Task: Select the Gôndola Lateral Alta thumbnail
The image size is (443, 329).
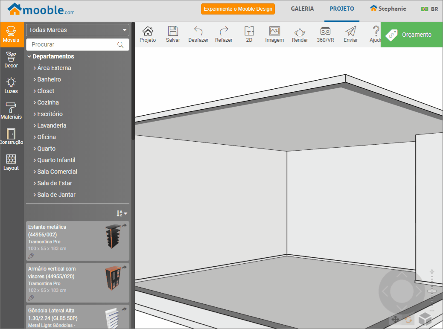Action: (112, 318)
